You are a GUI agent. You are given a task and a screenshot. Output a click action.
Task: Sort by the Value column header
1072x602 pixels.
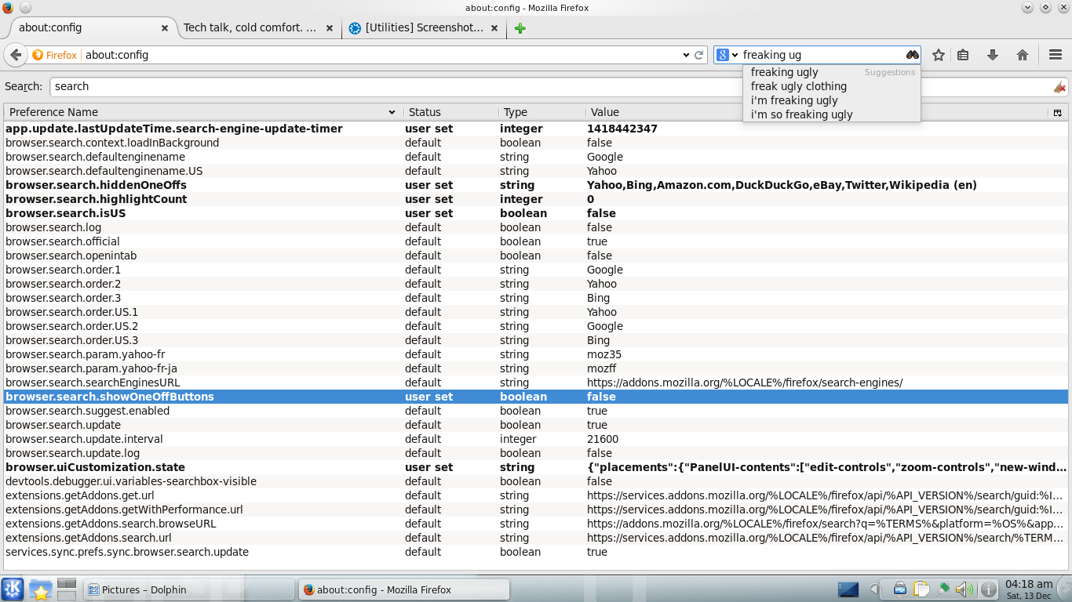coord(816,112)
